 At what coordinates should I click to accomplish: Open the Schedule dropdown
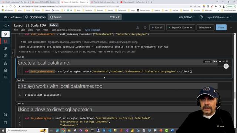pos(205,27)
